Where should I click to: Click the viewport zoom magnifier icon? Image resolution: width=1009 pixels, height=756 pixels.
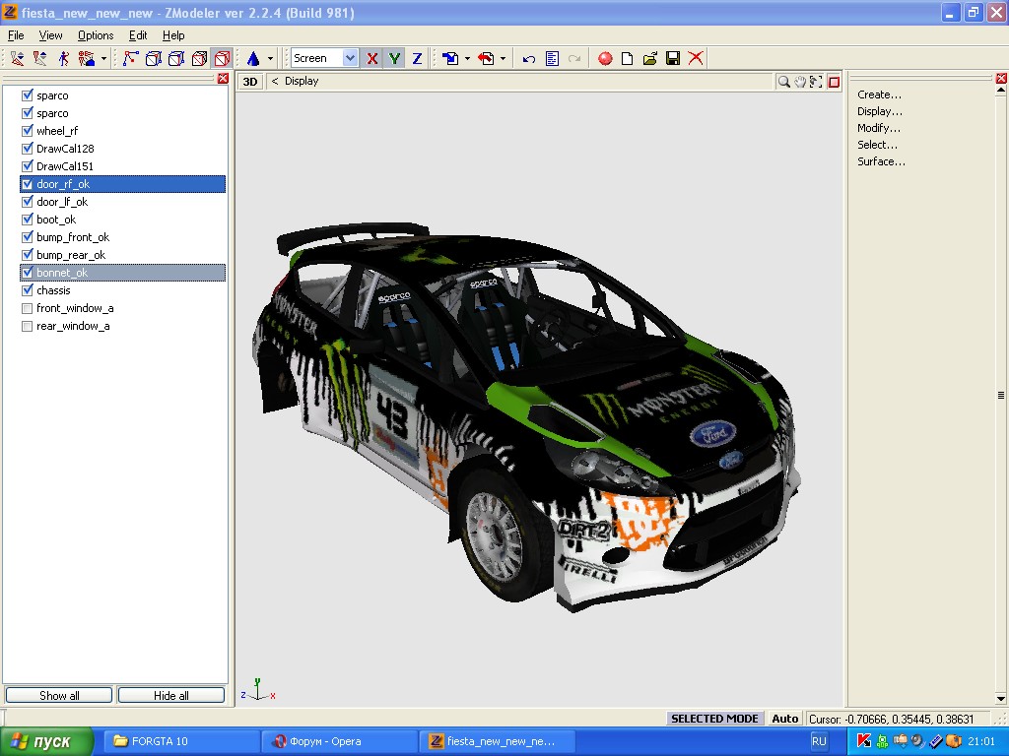tap(783, 82)
